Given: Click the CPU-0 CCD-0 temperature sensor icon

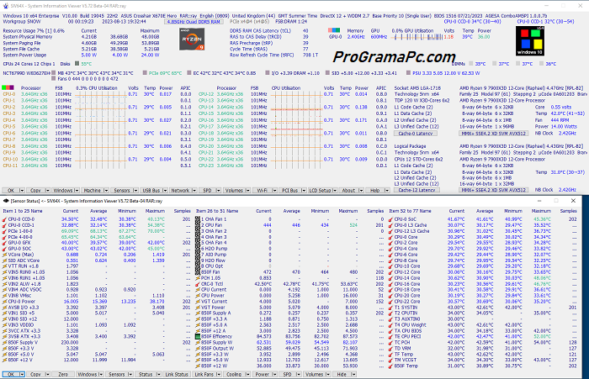Looking at the screenshot, I should pos(5,219).
